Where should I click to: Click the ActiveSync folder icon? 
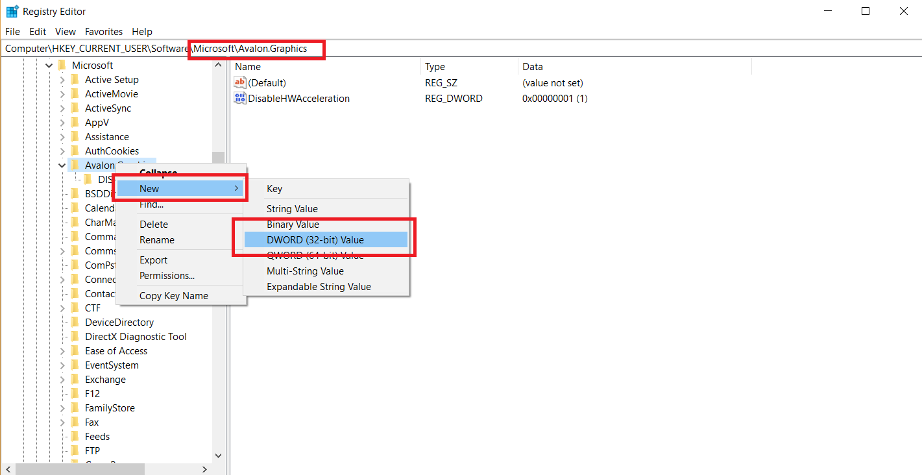click(75, 108)
